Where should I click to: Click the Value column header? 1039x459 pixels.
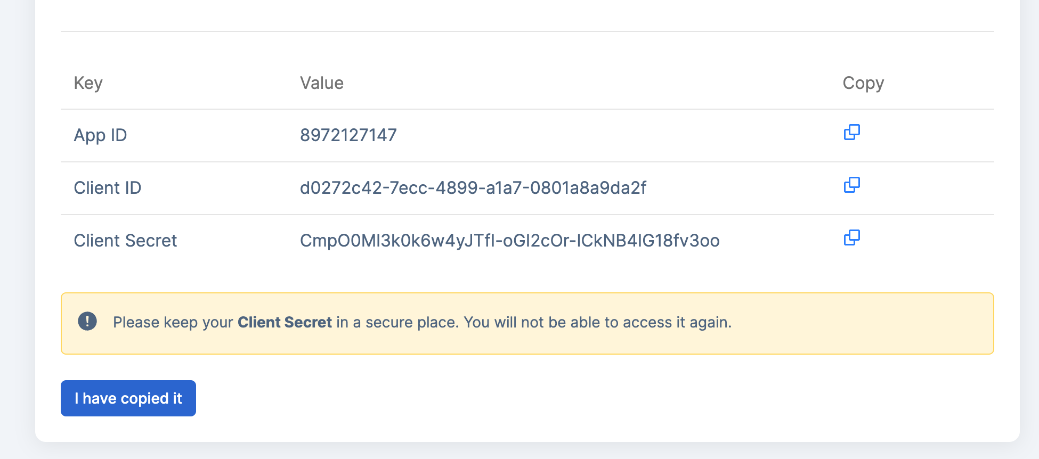click(321, 83)
